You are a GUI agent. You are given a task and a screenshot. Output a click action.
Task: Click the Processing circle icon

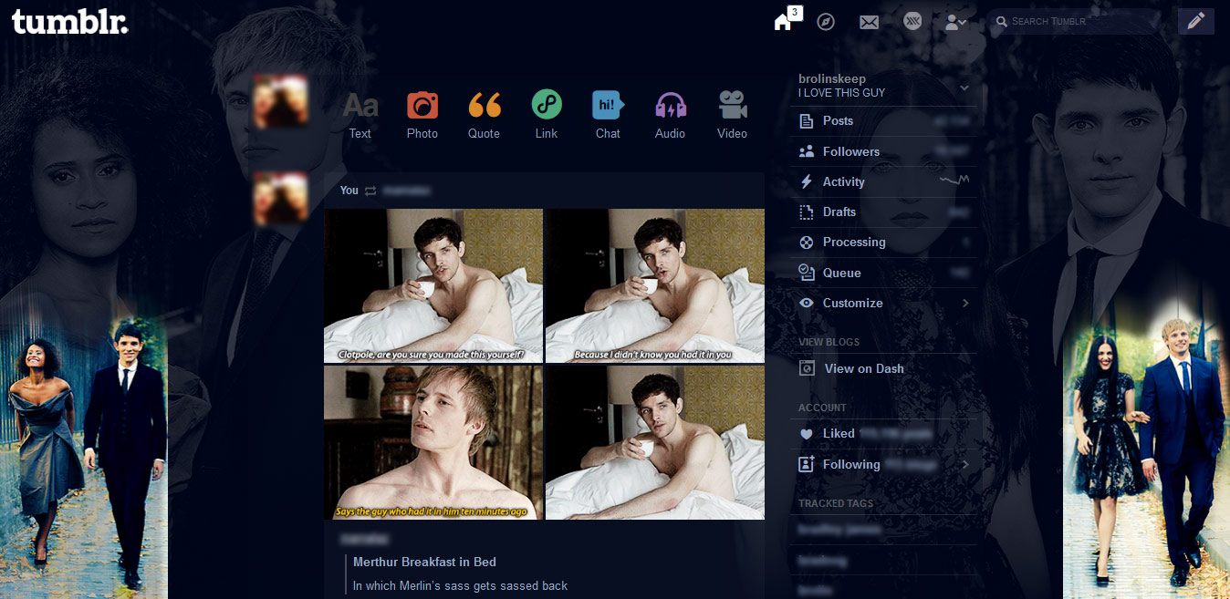[x=806, y=242]
